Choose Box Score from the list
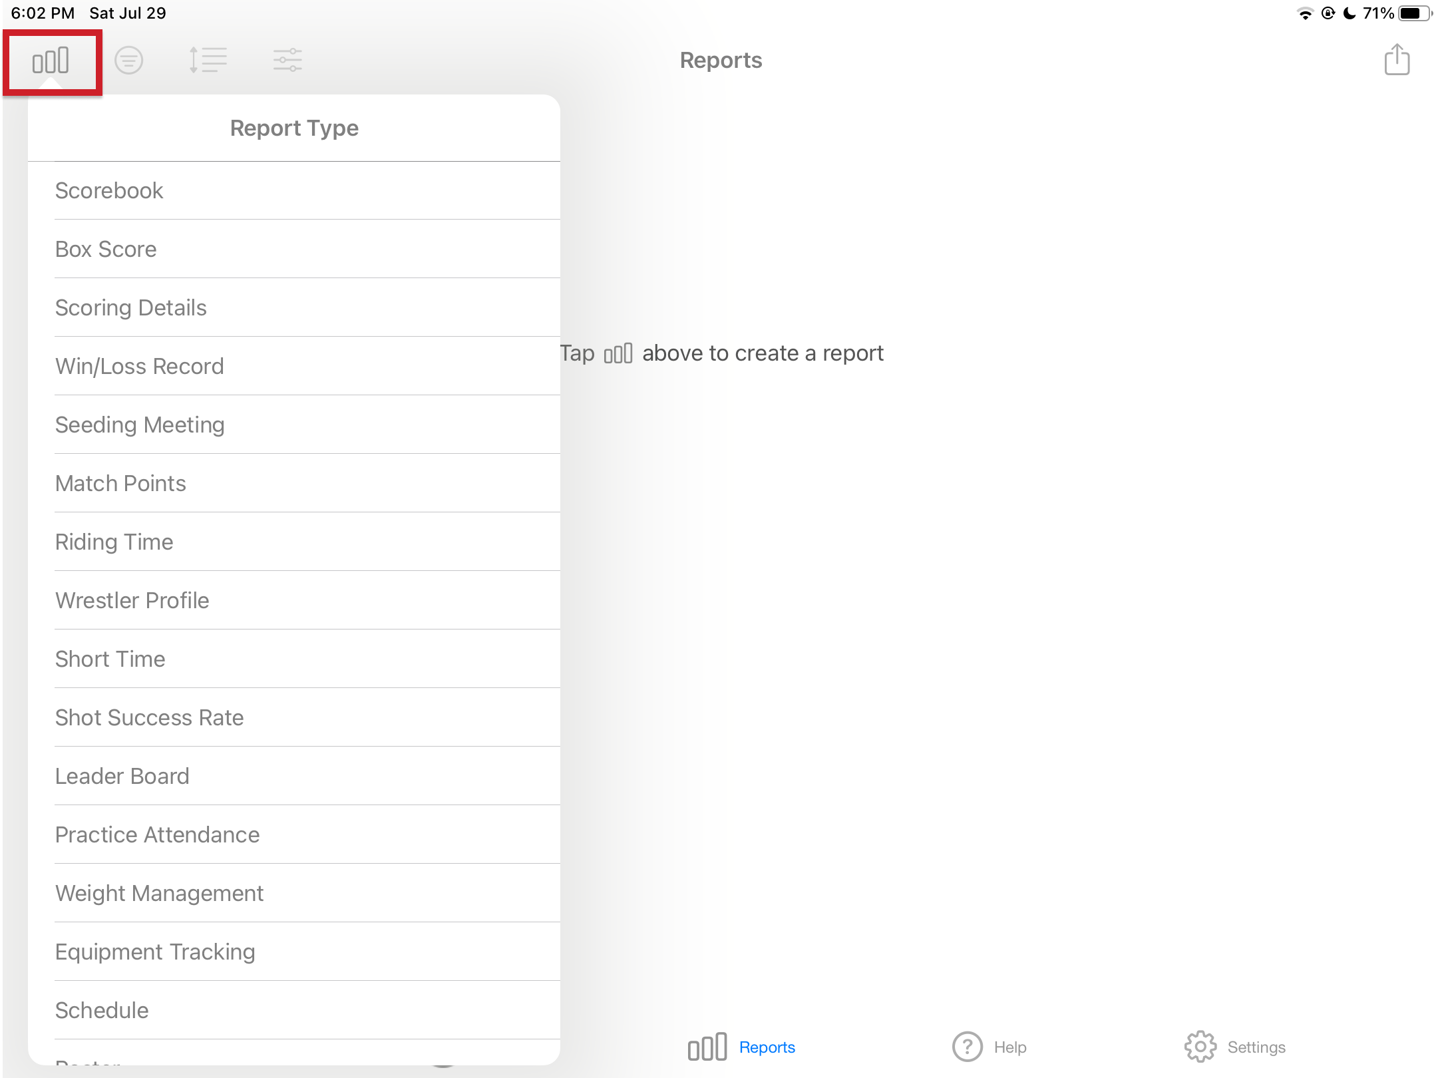 [106, 250]
